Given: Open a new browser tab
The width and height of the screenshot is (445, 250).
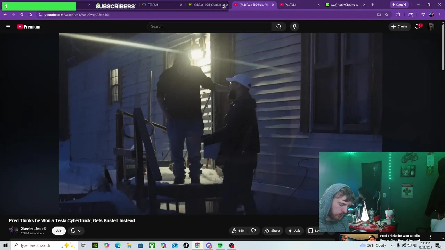Looking at the screenshot, I should (373, 5).
